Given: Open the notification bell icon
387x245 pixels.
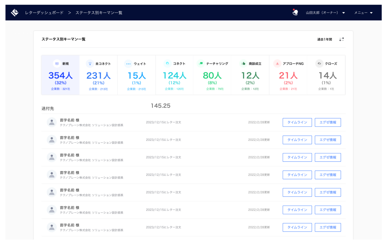Looking at the screenshot, I should tap(295, 12).
